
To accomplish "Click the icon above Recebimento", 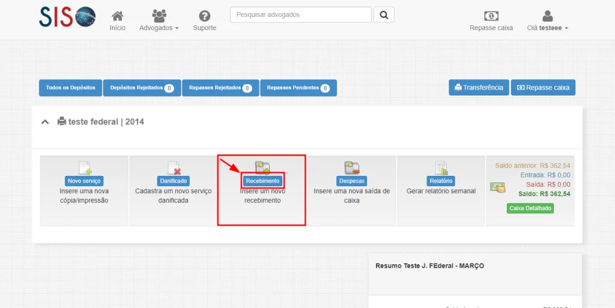I will (262, 168).
